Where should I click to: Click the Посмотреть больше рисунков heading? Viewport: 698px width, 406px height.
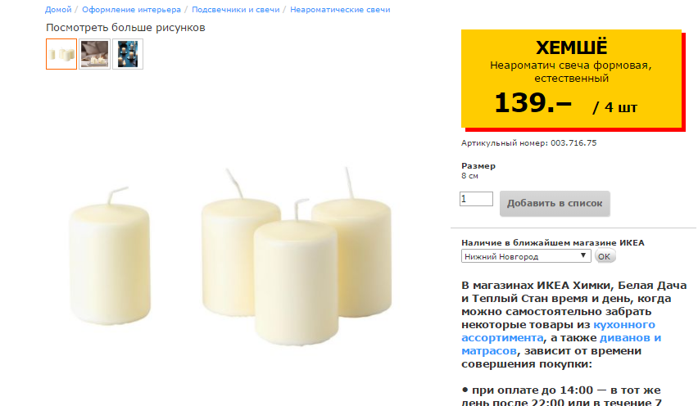point(125,28)
